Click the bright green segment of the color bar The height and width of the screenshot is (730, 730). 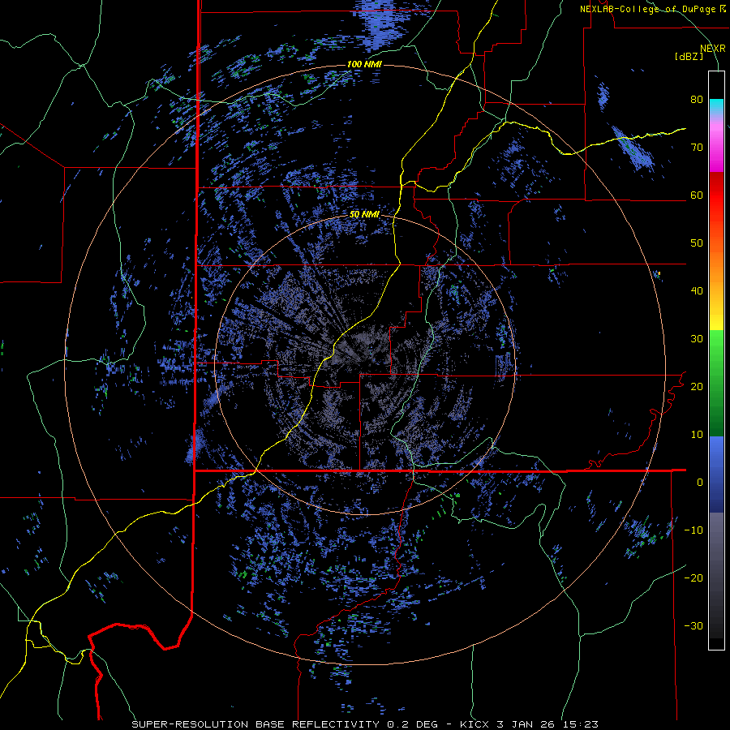[x=716, y=345]
